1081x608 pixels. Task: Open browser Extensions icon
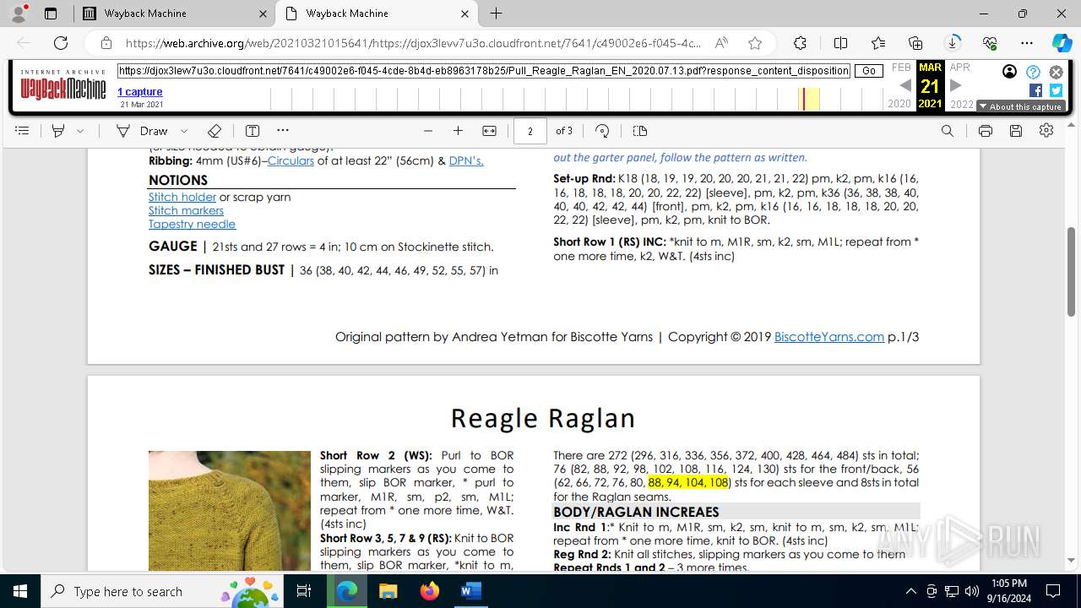pyautogui.click(x=800, y=43)
